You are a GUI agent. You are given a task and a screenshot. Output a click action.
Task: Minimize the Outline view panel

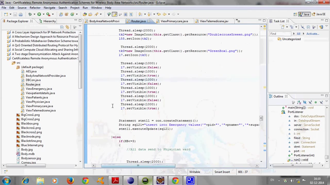point(322,95)
